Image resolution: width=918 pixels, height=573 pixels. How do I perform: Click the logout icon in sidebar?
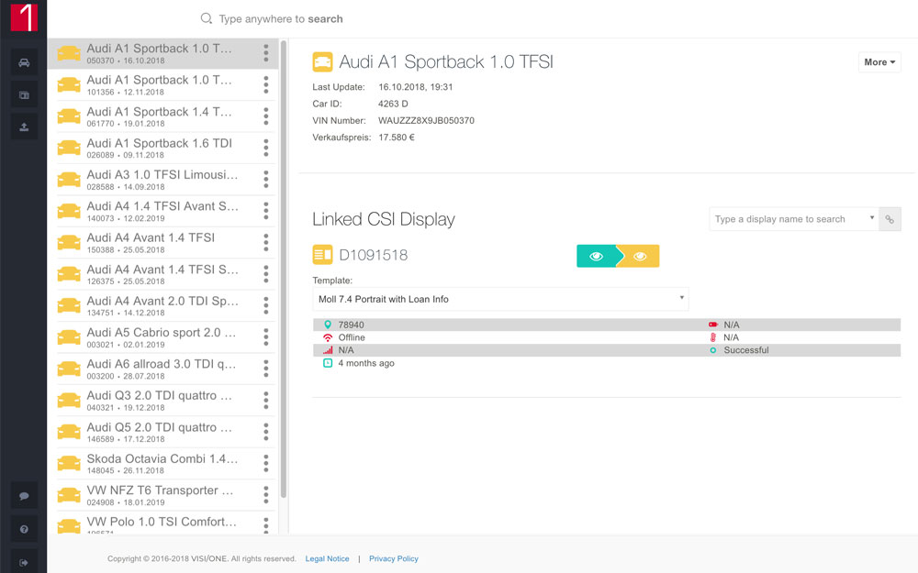tap(24, 563)
